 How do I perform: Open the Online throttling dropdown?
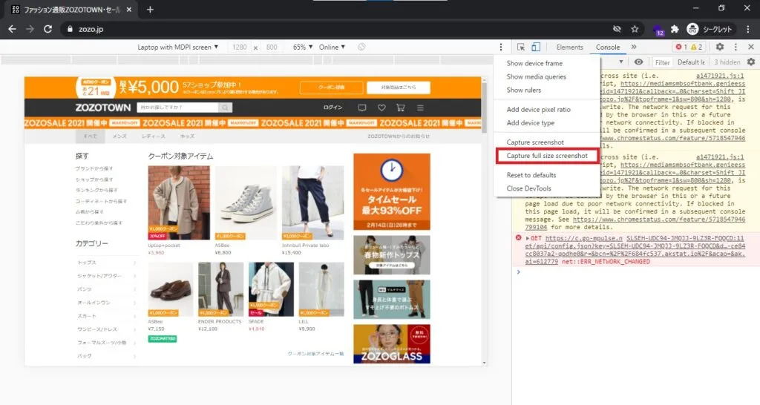332,47
